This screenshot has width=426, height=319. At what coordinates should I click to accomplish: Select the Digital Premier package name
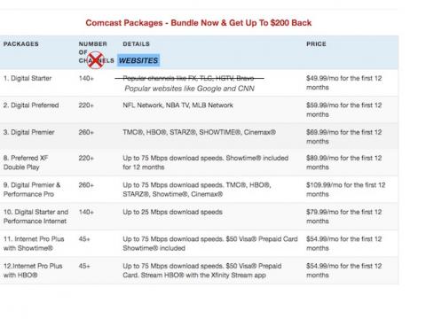point(29,132)
